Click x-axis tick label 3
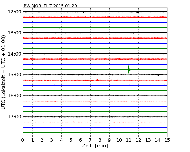Viewport: 190px width, 152px height. (x=52, y=140)
